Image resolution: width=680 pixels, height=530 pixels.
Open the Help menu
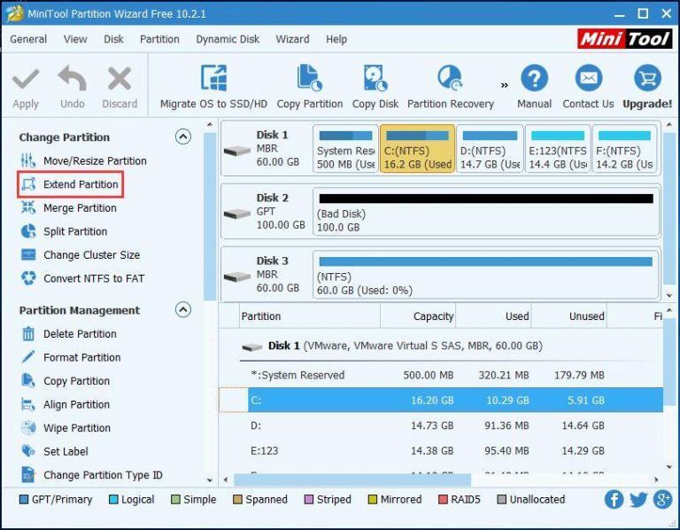[x=336, y=39]
